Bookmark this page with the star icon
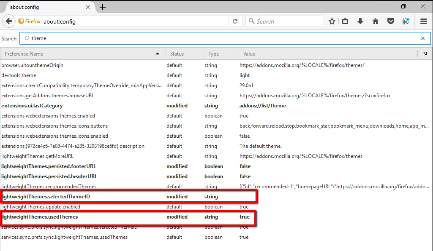 (x=332, y=21)
